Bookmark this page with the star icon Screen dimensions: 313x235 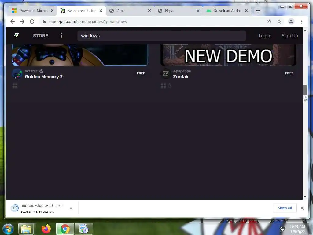pos(279,21)
